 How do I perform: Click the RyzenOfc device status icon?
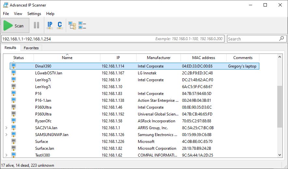13,121
